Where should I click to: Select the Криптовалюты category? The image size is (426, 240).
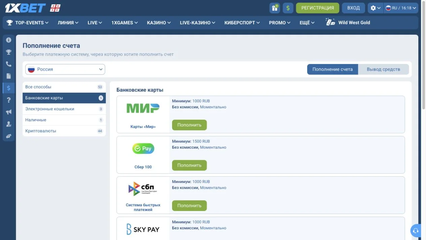64,131
